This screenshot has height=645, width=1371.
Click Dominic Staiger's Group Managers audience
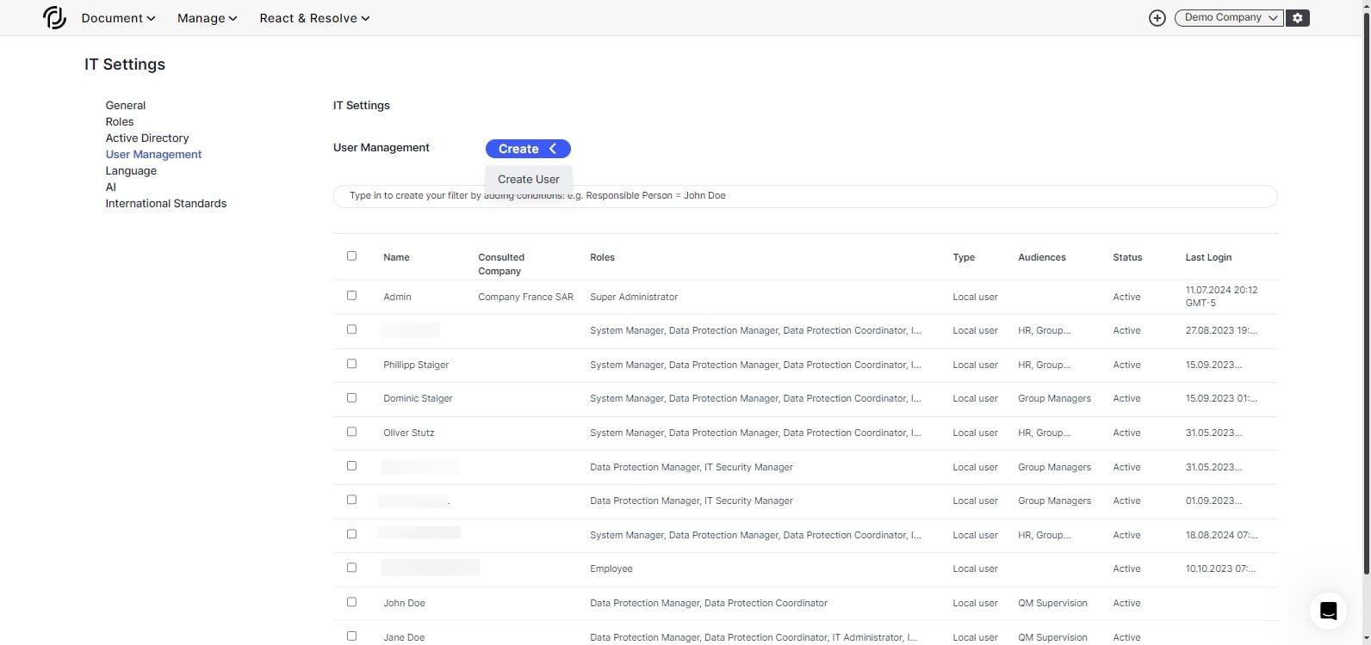click(1054, 398)
